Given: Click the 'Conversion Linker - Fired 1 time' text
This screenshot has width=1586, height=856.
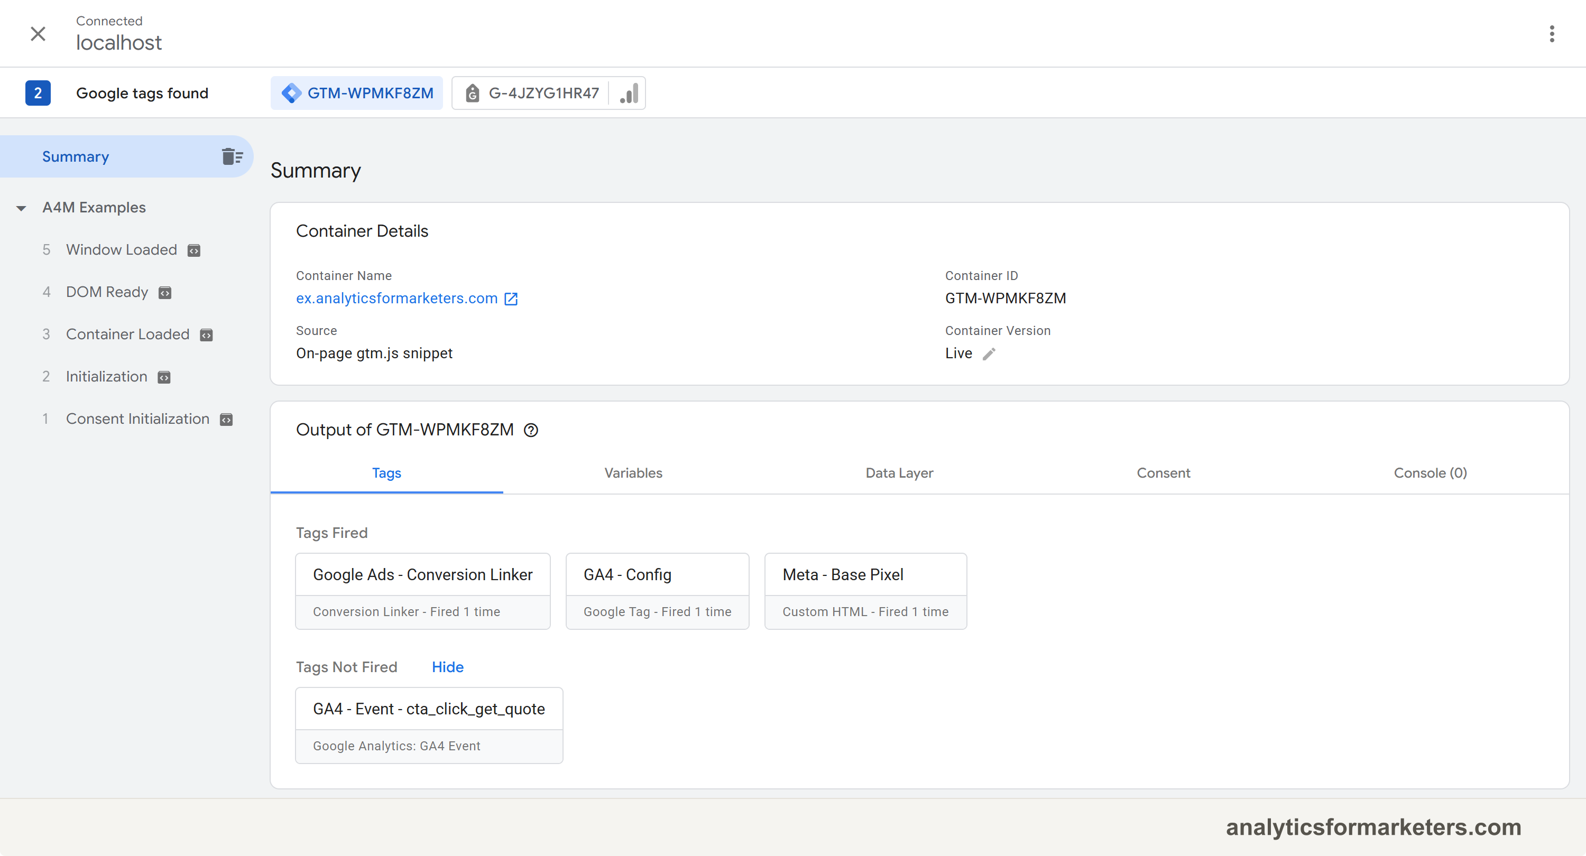Looking at the screenshot, I should point(407,612).
